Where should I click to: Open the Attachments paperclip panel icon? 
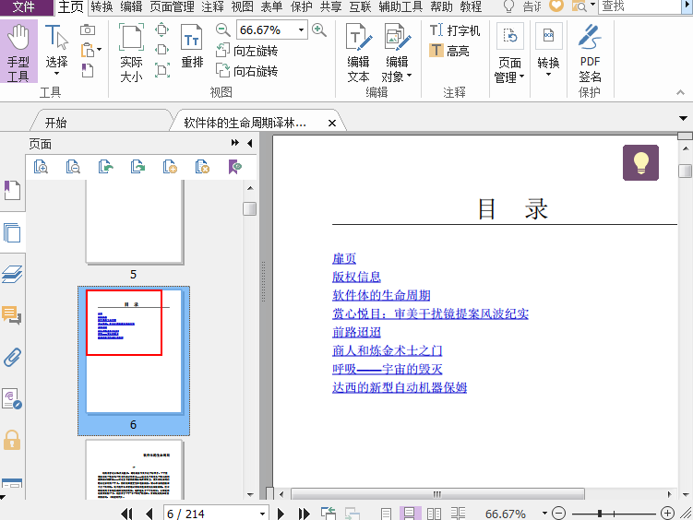coord(12,358)
